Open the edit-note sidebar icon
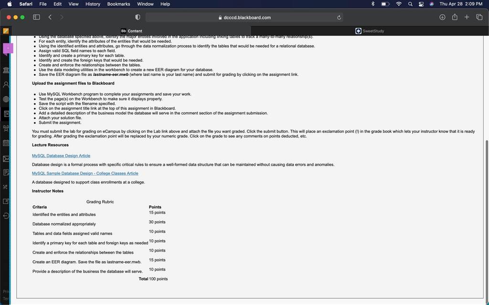 click(6, 202)
